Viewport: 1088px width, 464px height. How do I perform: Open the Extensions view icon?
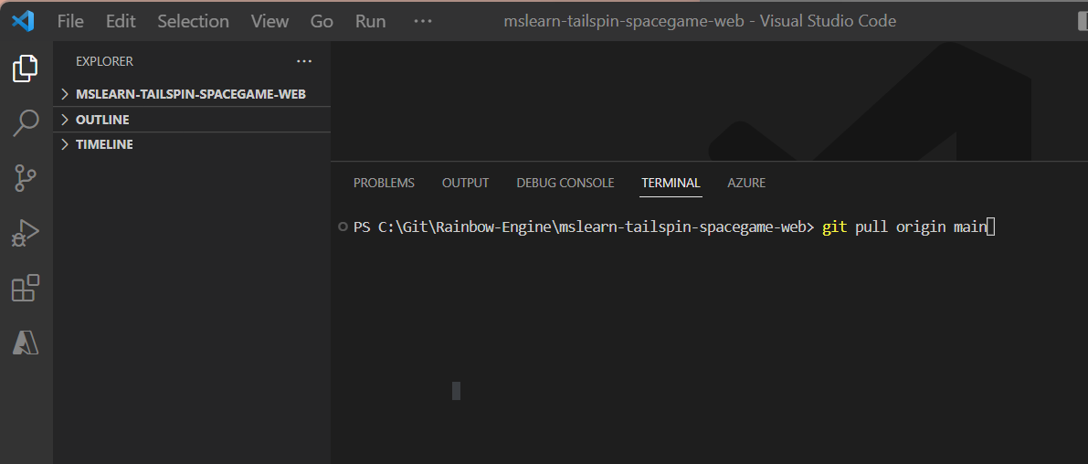coord(26,288)
